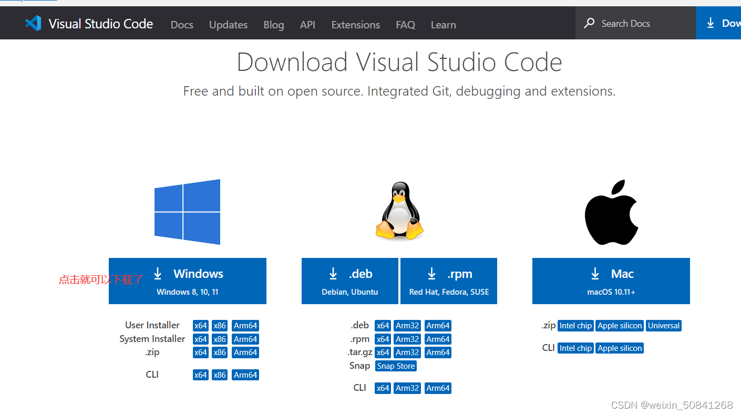The width and height of the screenshot is (741, 415).
Task: Go to the Blog page
Action: 274,25
